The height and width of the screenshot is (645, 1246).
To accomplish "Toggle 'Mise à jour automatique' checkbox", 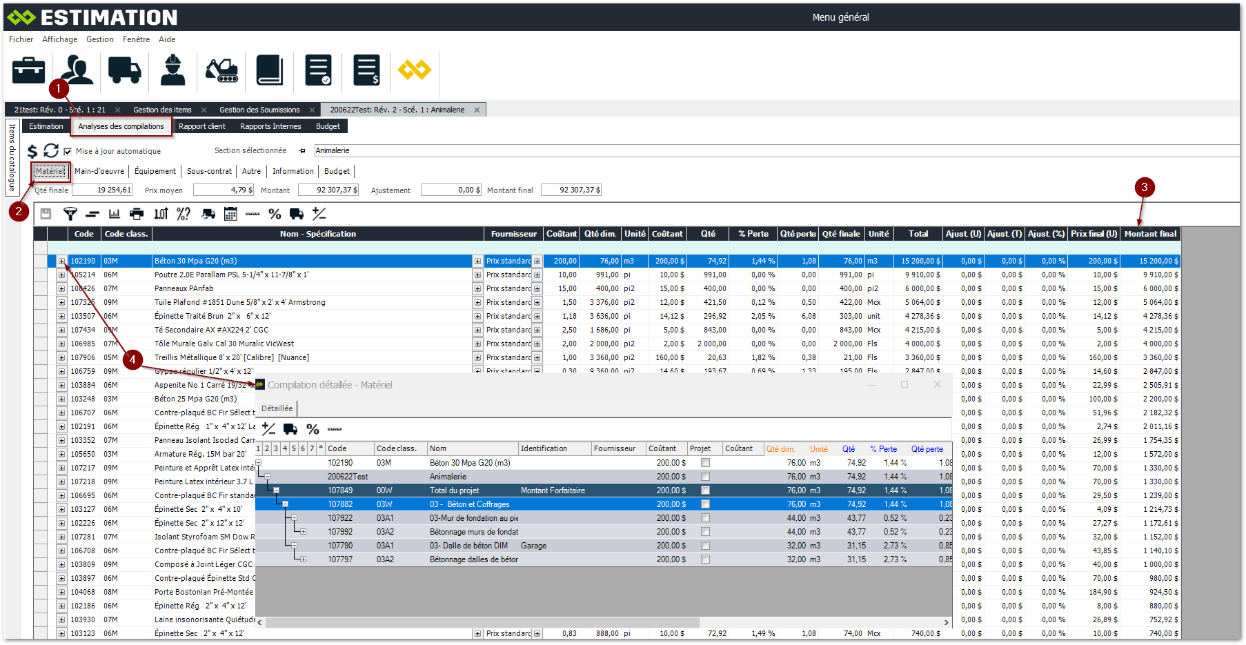I will click(x=68, y=151).
